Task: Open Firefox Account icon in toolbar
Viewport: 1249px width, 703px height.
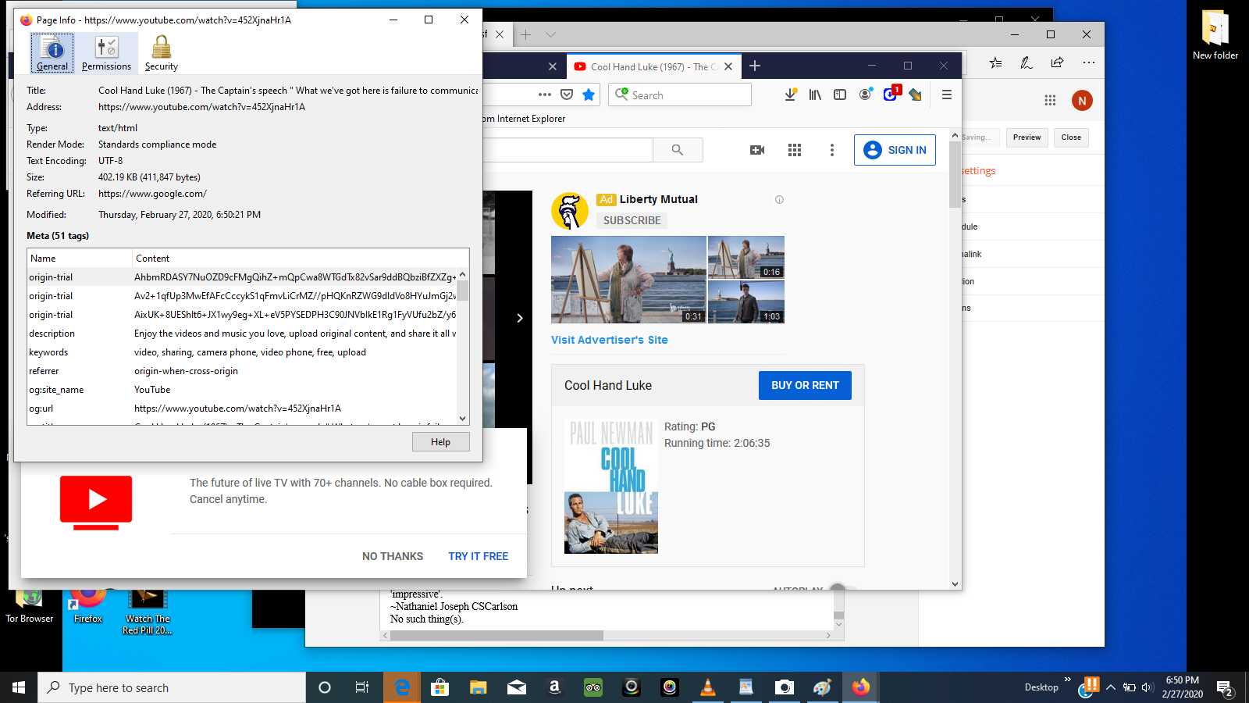Action: [x=865, y=95]
